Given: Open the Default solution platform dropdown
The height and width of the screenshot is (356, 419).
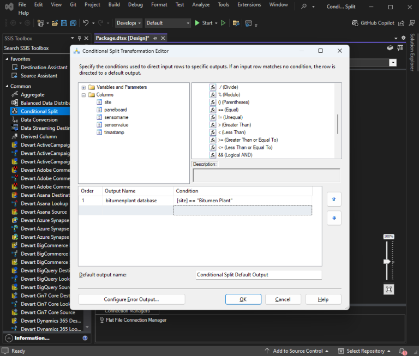Looking at the screenshot, I should [168, 23].
